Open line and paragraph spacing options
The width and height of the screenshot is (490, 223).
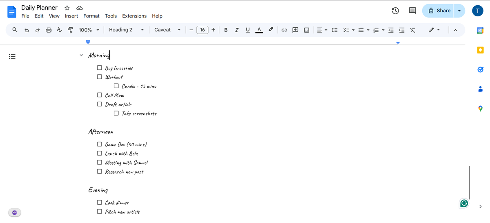click(334, 30)
